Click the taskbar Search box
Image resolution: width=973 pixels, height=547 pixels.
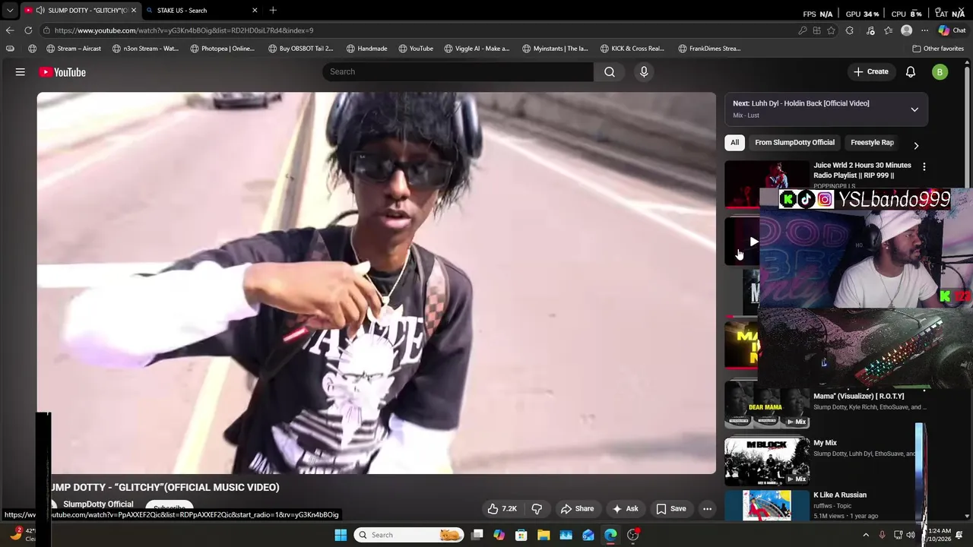pos(409,535)
